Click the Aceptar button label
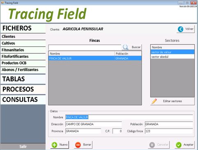Image resolution: width=198 pixels, height=150 pixels. tap(189, 145)
